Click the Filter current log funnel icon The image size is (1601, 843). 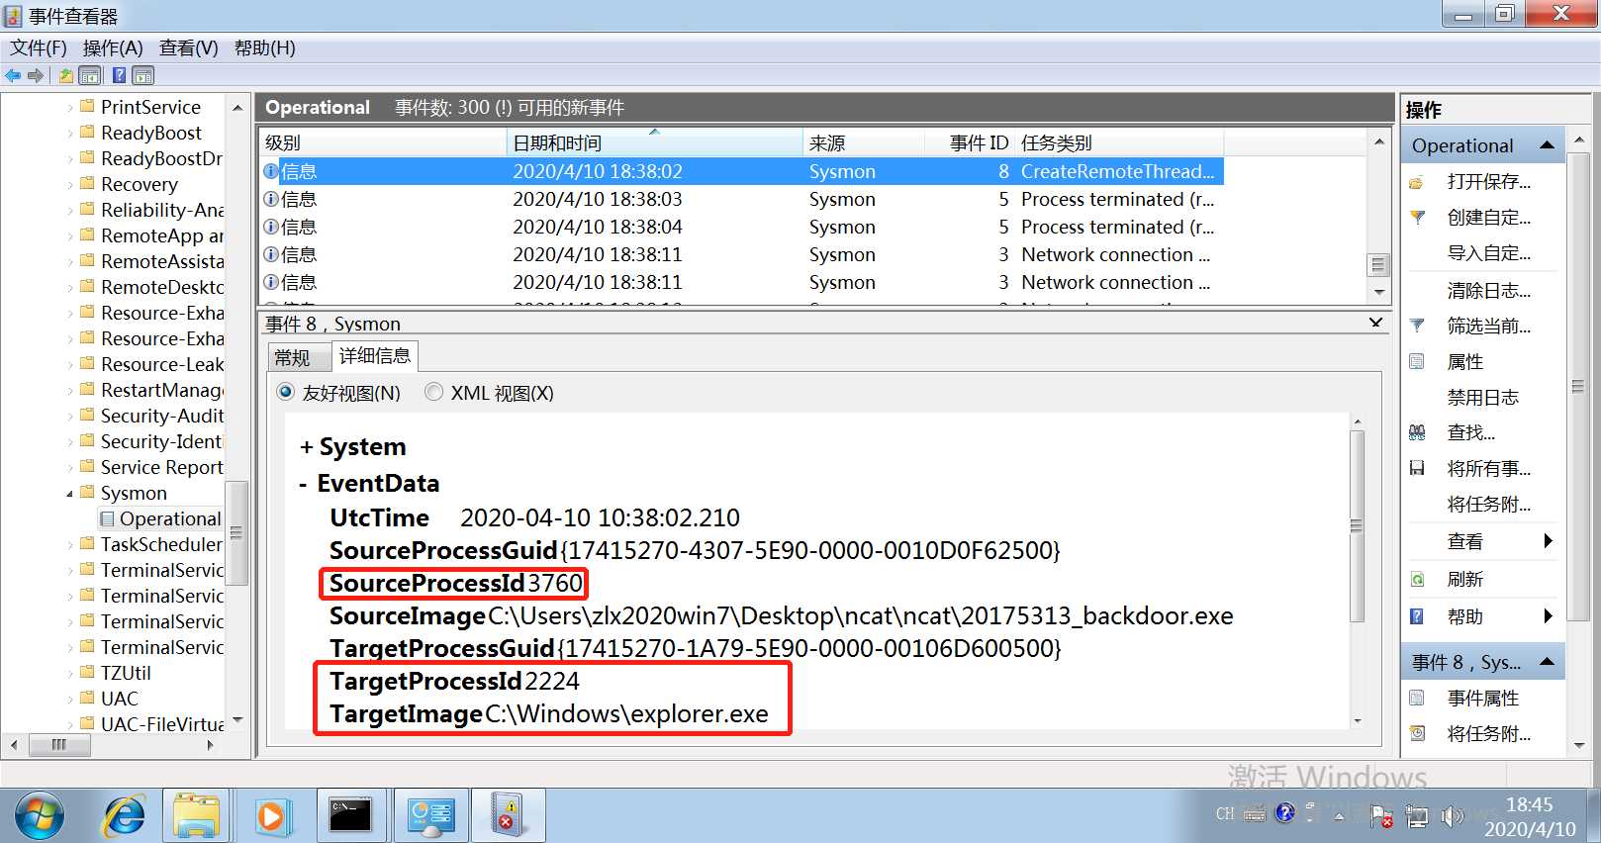click(1417, 326)
